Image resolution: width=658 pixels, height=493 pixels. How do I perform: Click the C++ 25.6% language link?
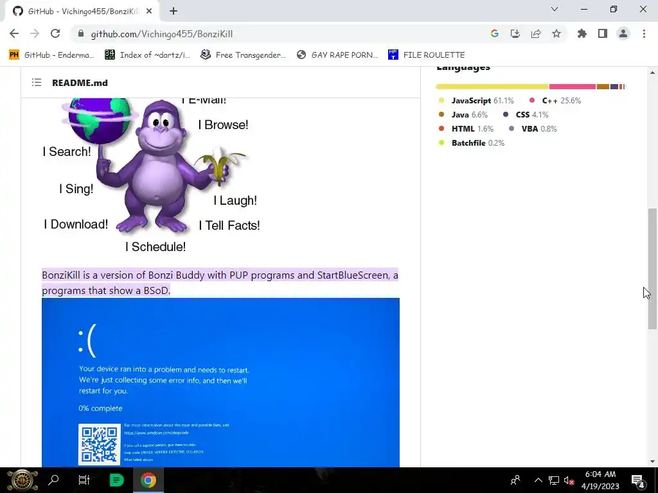point(555,101)
